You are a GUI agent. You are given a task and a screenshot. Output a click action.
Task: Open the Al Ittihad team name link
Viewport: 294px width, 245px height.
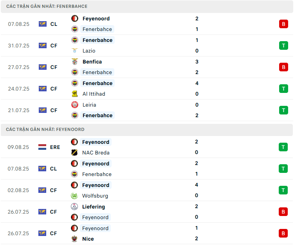point(94,94)
